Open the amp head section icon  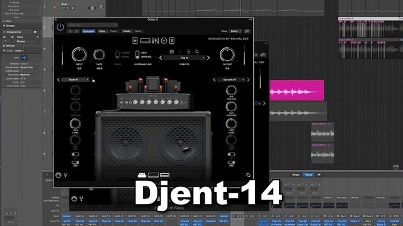click(145, 41)
